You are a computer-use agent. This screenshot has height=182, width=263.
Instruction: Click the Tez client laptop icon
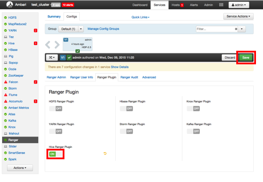point(6,37)
